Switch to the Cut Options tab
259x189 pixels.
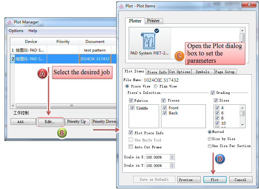click(x=180, y=72)
